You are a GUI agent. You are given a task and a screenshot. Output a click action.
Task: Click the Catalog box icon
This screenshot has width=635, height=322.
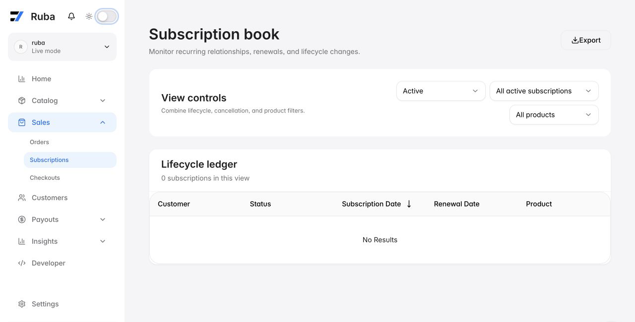click(22, 101)
